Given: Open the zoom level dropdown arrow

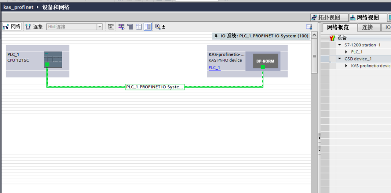Looking at the screenshot, I should (x=164, y=27).
